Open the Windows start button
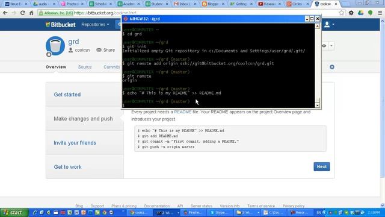Viewport: 385px width, 217px height. point(14,213)
